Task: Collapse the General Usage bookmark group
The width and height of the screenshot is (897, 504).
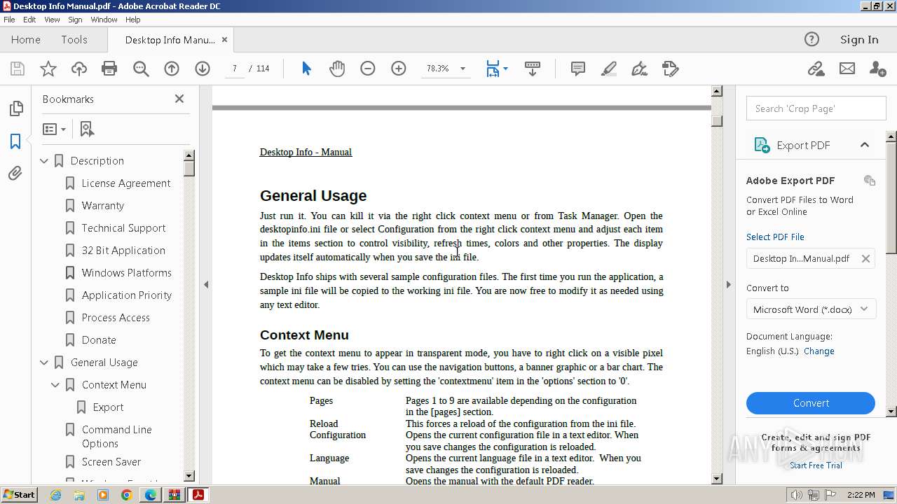Action: pyautogui.click(x=44, y=363)
